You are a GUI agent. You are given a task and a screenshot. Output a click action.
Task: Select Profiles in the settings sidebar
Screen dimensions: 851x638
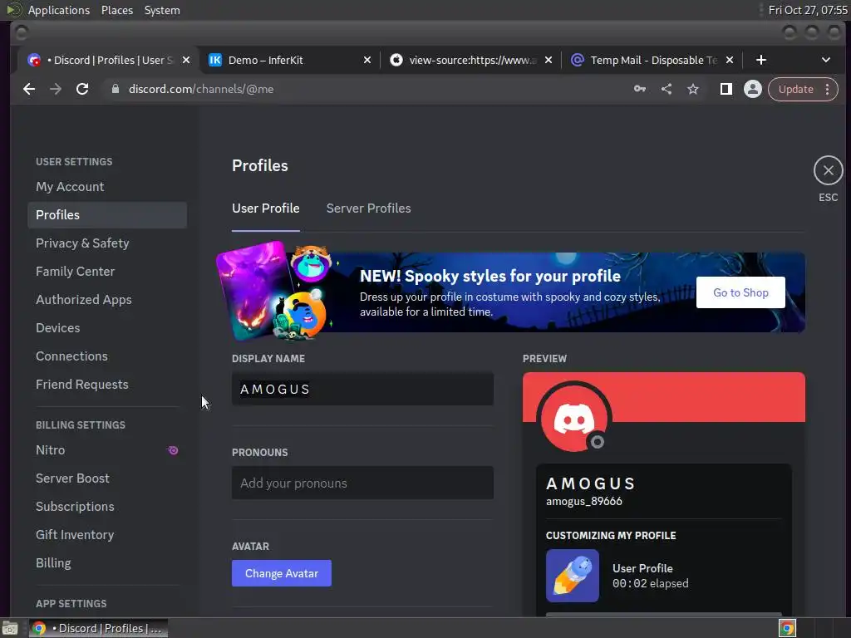coord(107,215)
